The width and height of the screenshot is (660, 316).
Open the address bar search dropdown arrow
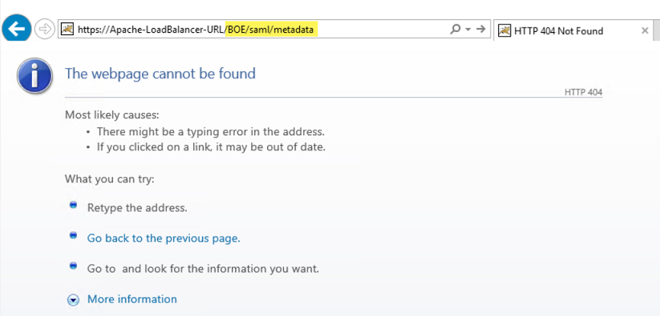tap(468, 30)
